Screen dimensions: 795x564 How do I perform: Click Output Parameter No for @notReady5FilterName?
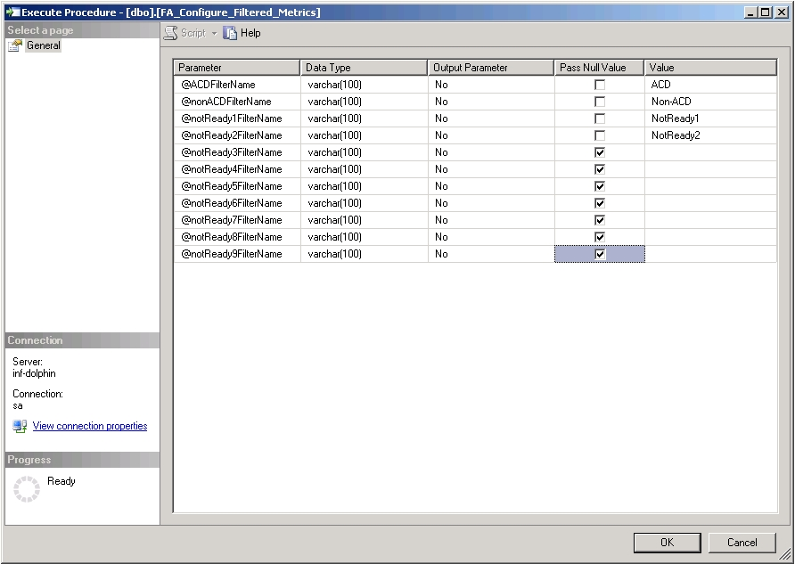491,186
